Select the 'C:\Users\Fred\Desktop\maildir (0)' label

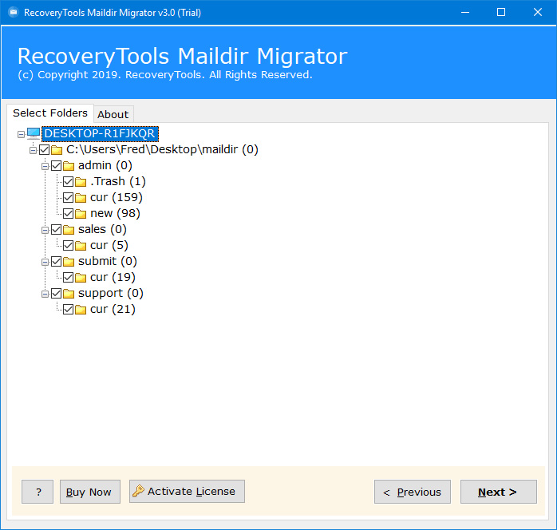click(x=162, y=149)
